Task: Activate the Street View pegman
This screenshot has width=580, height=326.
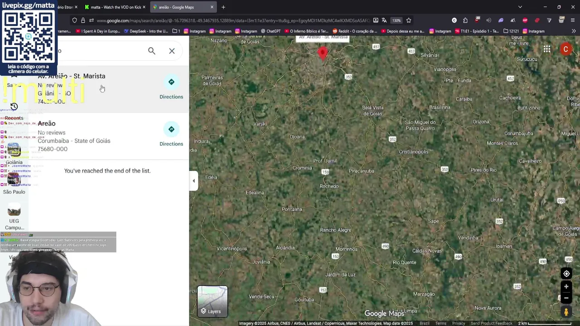Action: [566, 312]
